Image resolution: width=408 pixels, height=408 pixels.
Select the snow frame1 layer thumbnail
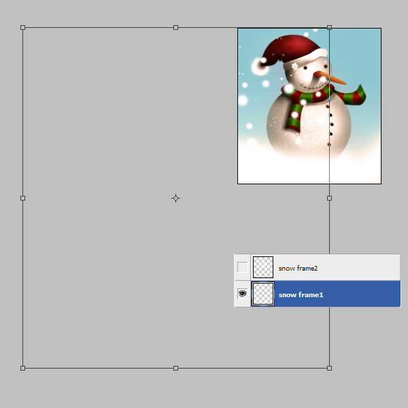(x=263, y=294)
